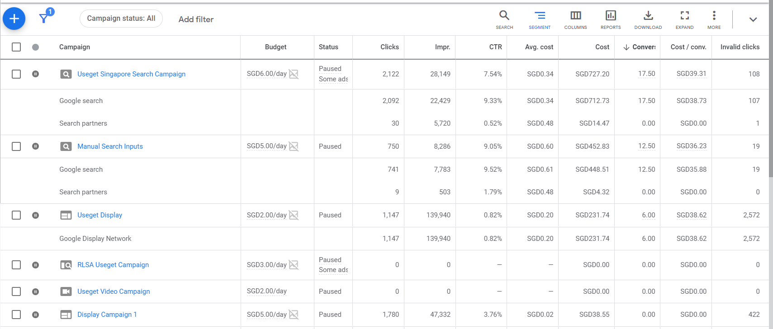773x329 pixels.
Task: Edit SGD2.00/day budget of Useget Video Campaign
Action: (x=266, y=291)
